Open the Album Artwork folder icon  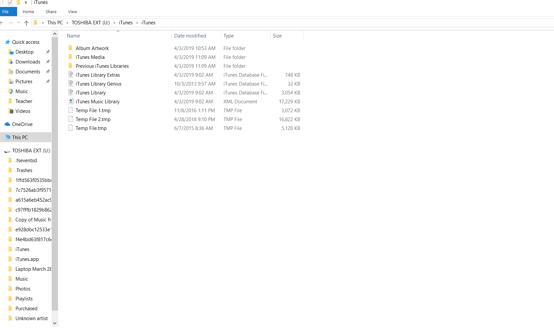70,48
